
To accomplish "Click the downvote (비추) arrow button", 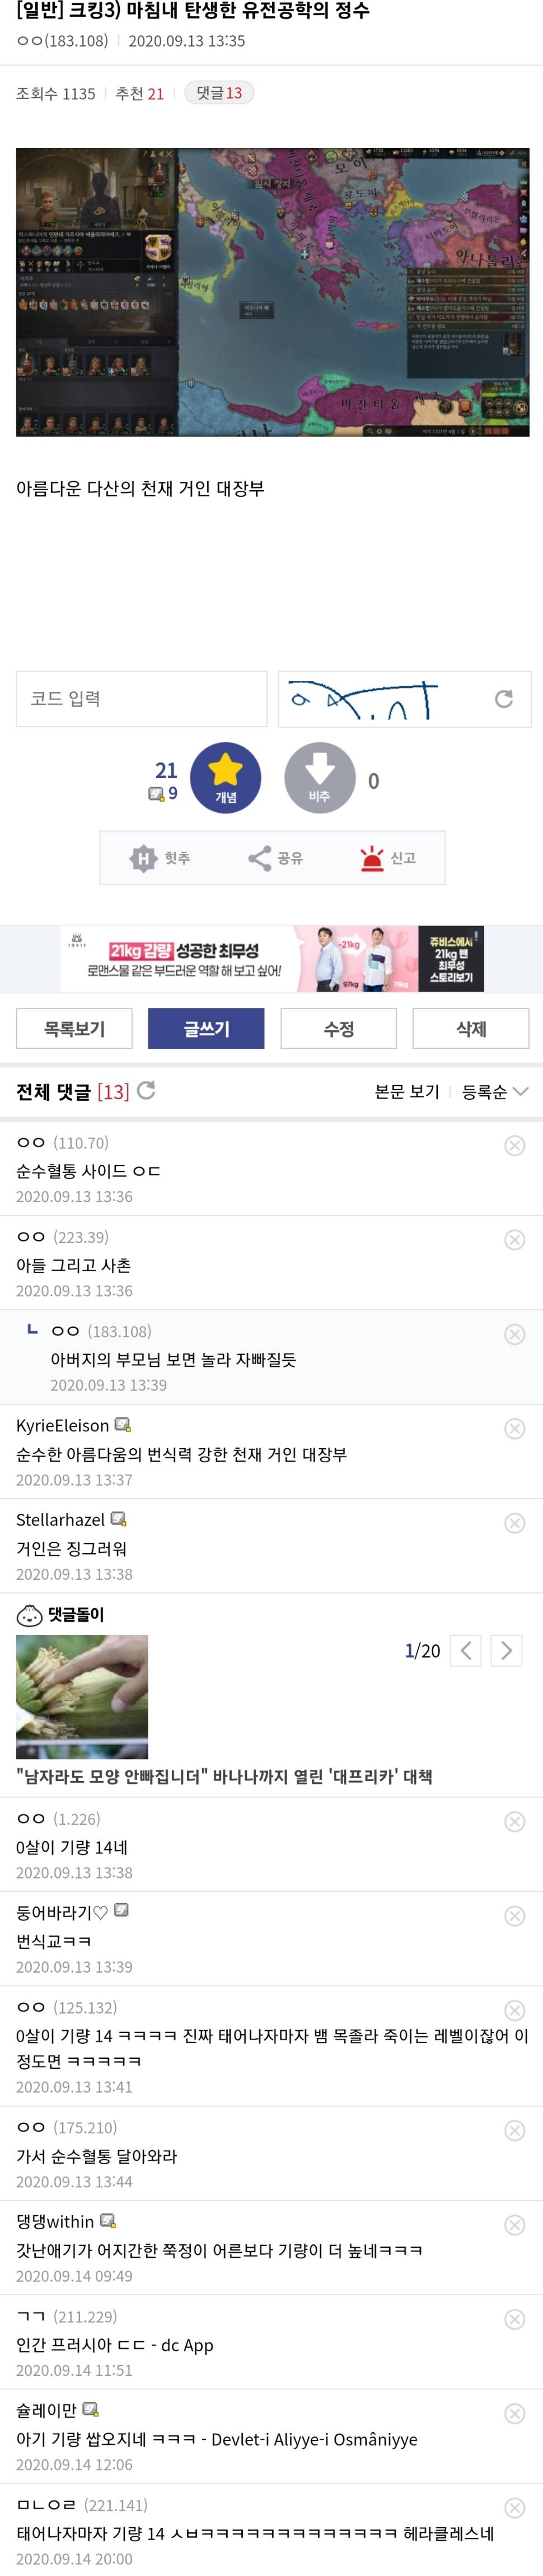I will pyautogui.click(x=319, y=777).
